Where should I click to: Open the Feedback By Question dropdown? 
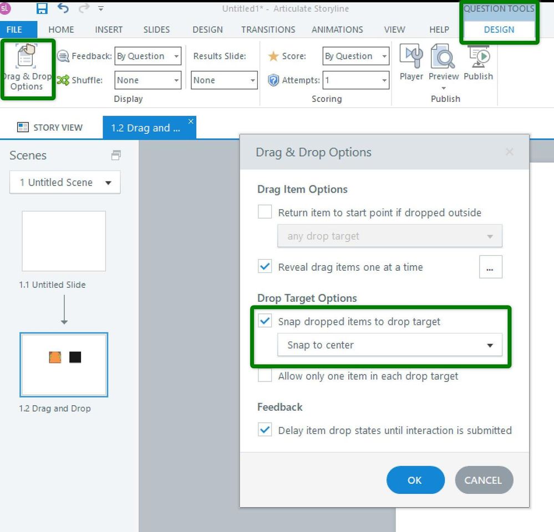point(148,56)
